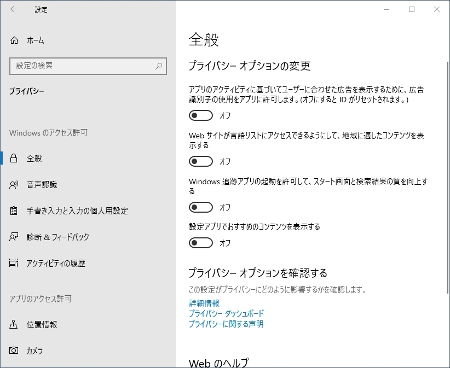Click the Windows のアクセス許可 section label
Image resolution: width=450 pixels, height=368 pixels.
point(48,133)
